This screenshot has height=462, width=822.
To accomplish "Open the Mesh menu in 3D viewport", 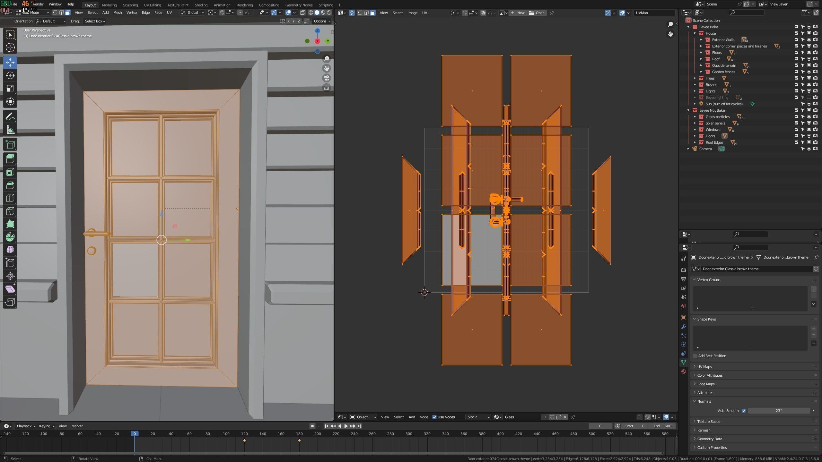I will click(x=118, y=13).
